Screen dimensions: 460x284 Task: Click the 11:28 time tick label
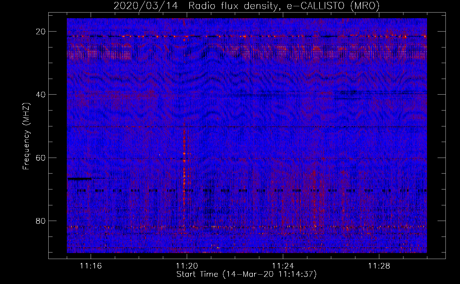(379, 266)
